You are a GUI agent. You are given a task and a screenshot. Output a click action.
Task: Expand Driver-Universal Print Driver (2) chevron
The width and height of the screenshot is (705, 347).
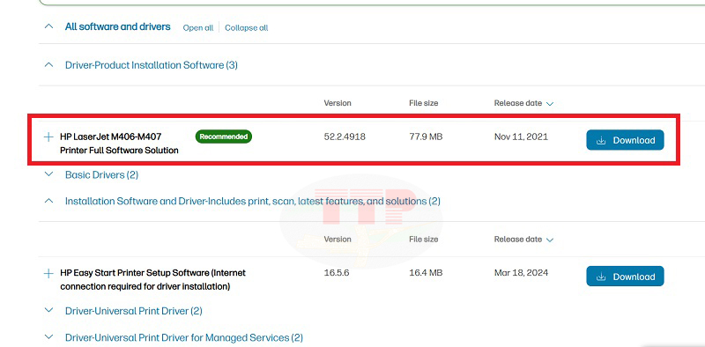pos(48,311)
